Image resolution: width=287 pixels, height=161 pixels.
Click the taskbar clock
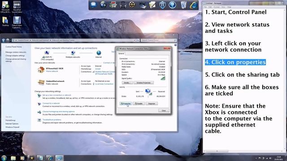point(278,158)
